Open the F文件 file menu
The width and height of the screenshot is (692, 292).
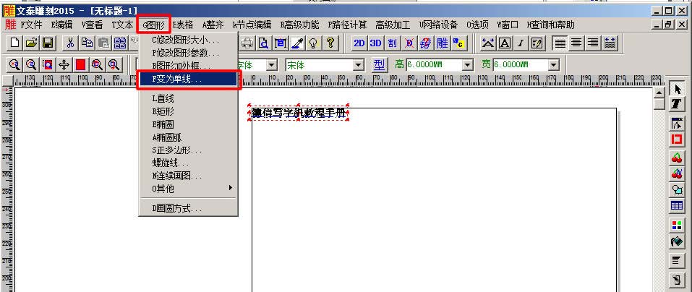[x=31, y=25]
